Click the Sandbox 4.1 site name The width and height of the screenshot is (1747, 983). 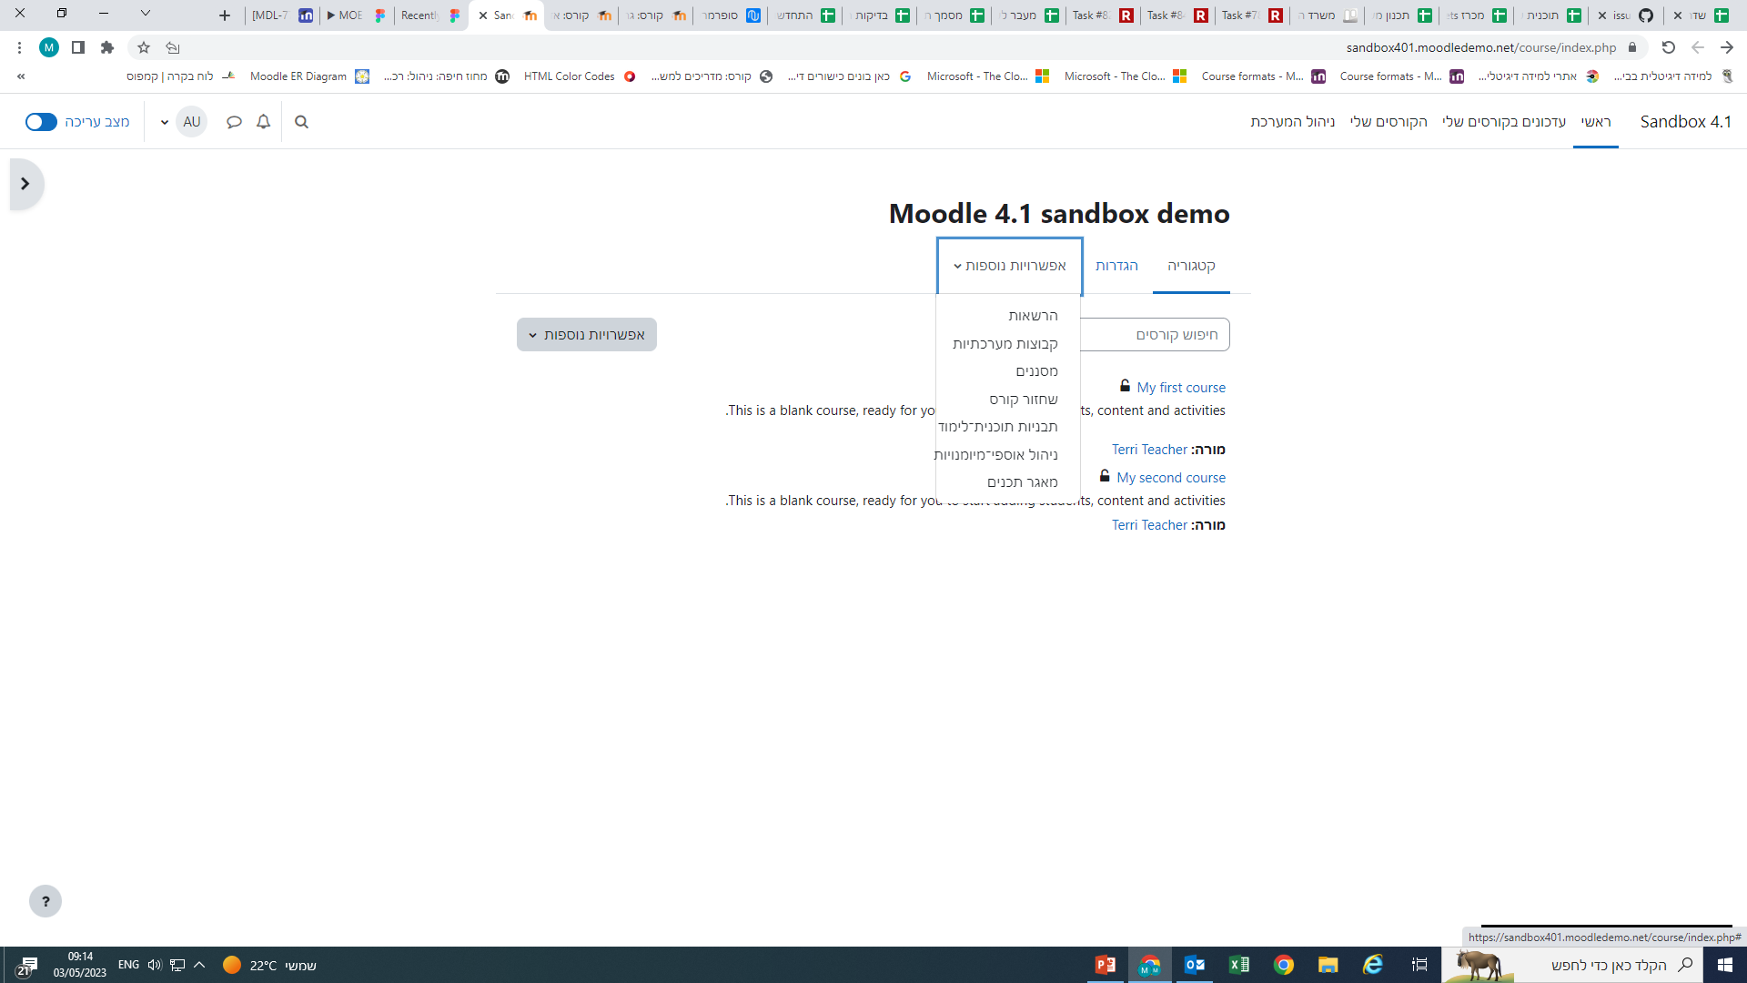[x=1685, y=122]
